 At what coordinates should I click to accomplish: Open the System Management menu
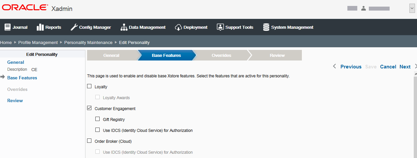(x=288, y=27)
